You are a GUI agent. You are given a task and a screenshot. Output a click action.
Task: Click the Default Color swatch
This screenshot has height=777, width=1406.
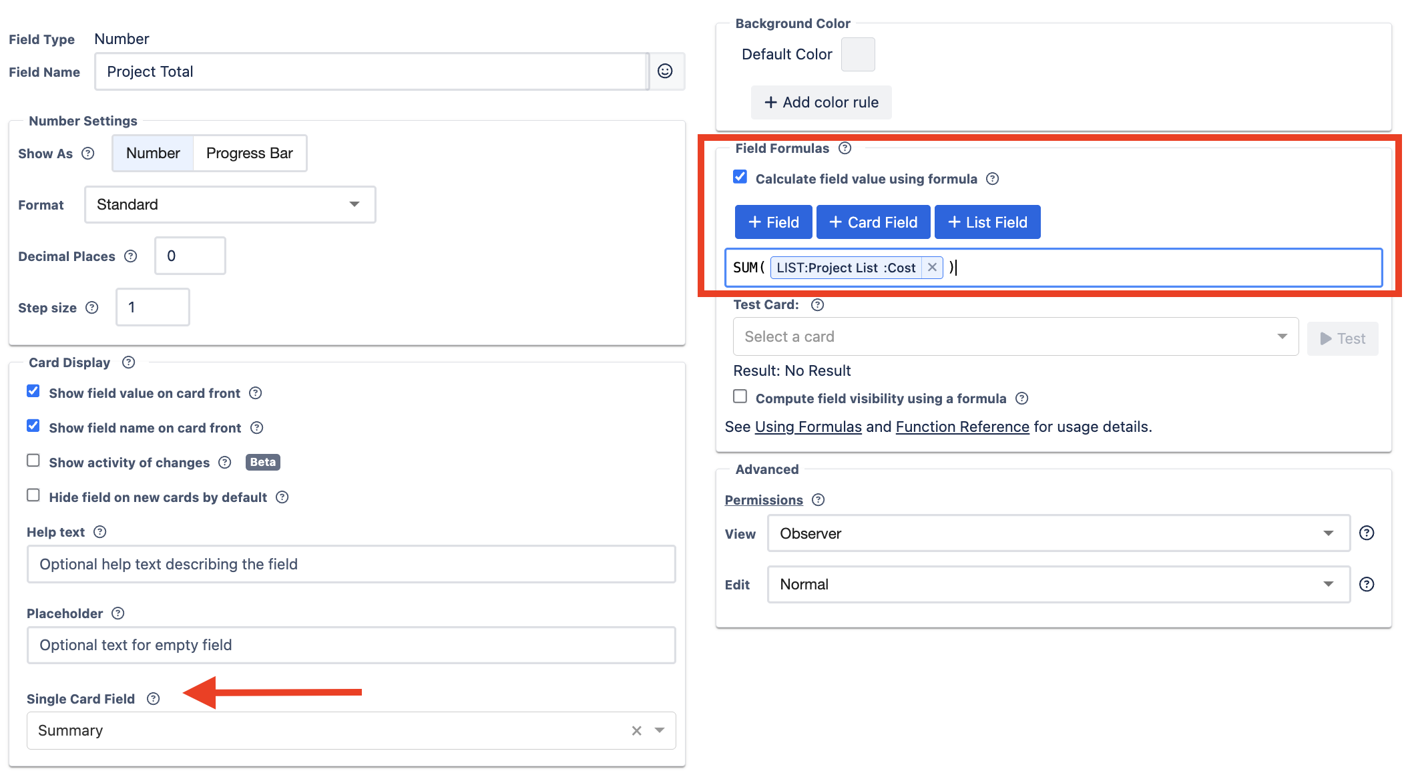858,55
